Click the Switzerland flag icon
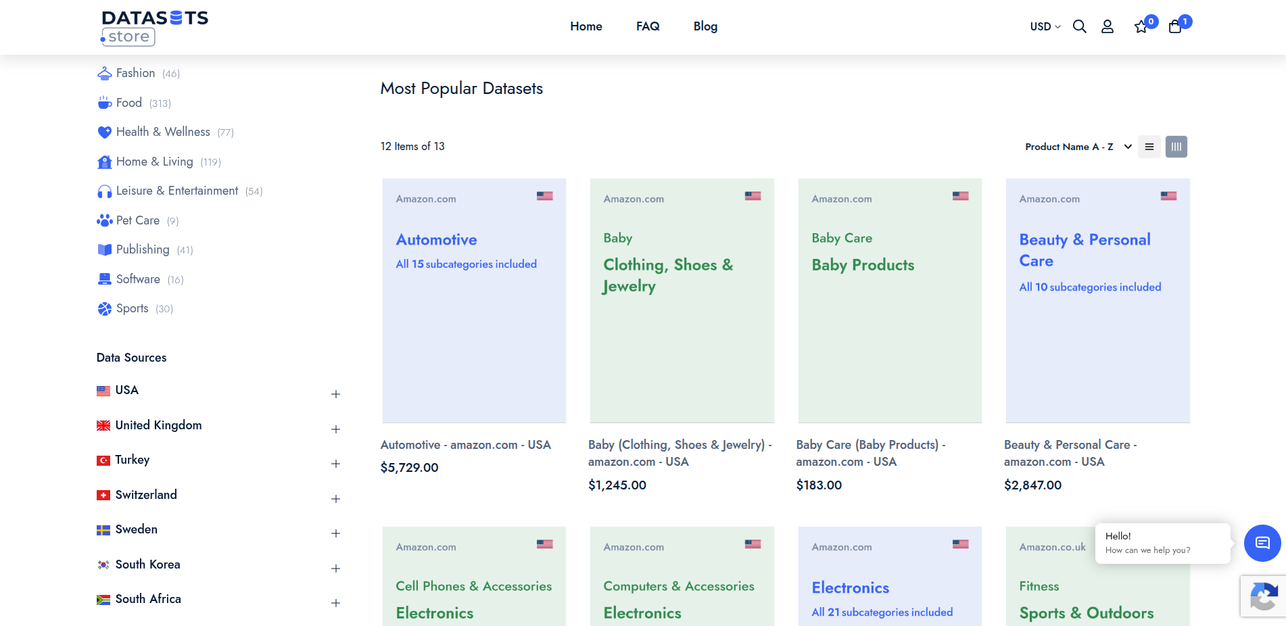This screenshot has width=1286, height=626. coord(103,495)
